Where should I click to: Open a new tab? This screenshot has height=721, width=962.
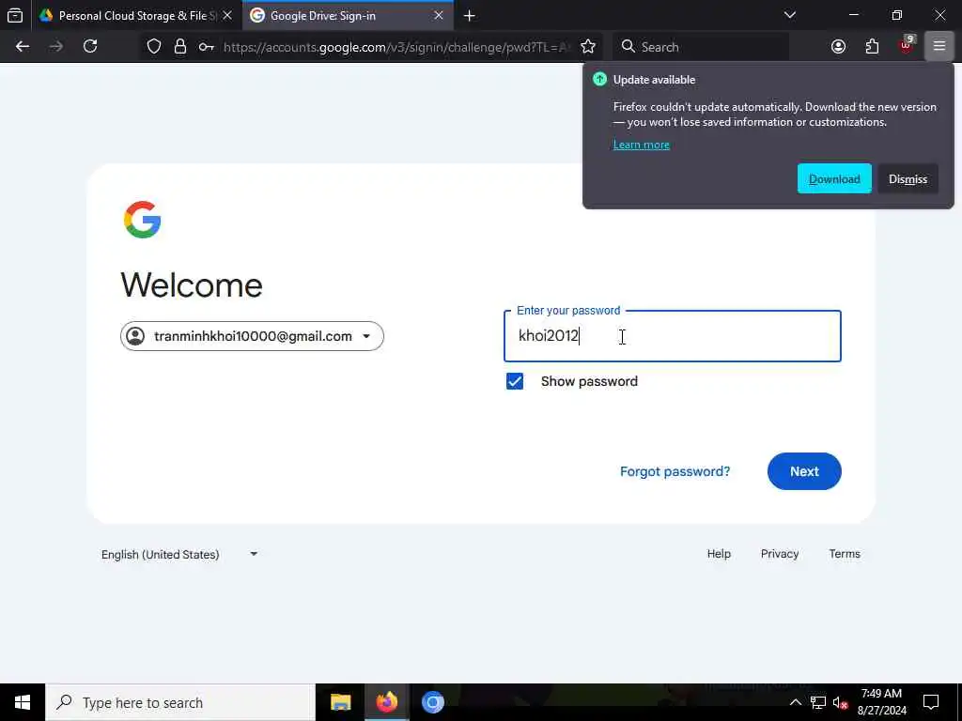470,15
